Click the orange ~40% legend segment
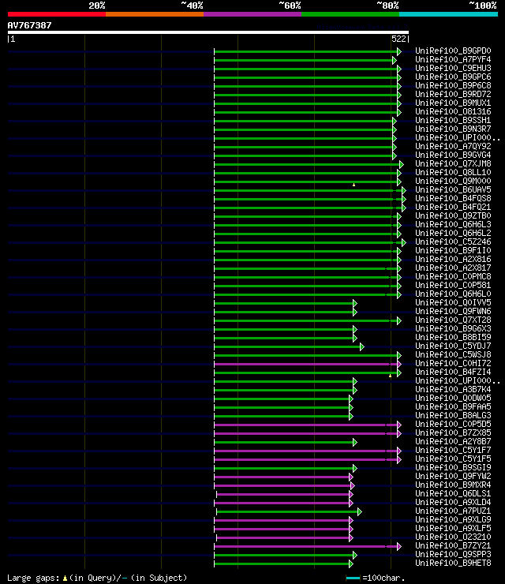The height and width of the screenshot is (584, 505). click(155, 14)
